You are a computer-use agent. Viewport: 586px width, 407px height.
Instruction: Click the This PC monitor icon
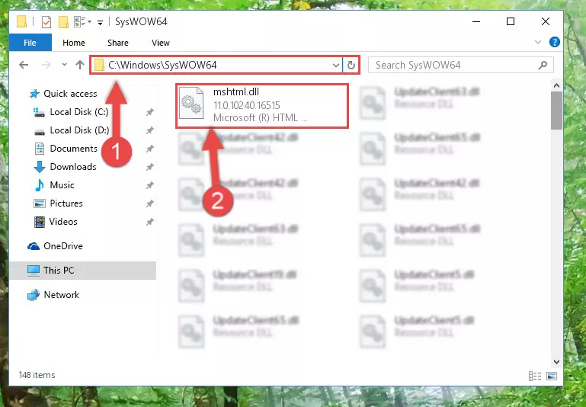click(34, 271)
